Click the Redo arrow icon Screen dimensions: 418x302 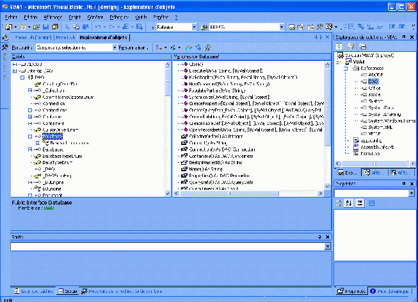(x=111, y=27)
